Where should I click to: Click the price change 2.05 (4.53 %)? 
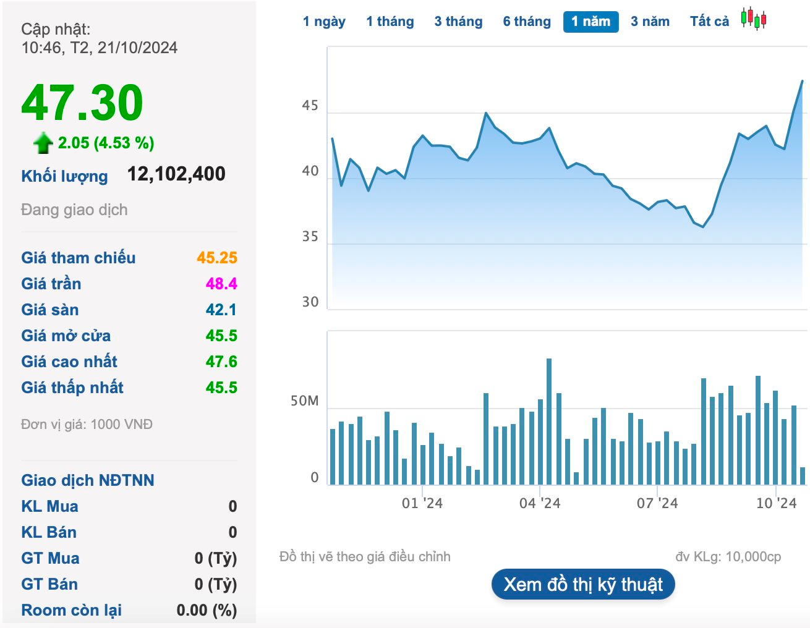(x=106, y=143)
